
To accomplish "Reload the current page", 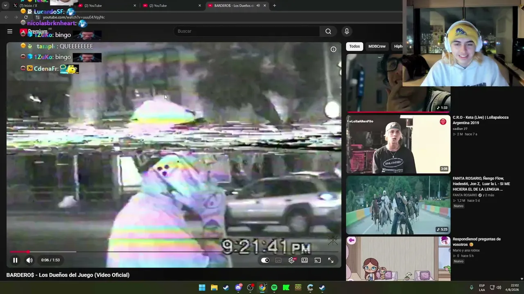I will click(26, 17).
